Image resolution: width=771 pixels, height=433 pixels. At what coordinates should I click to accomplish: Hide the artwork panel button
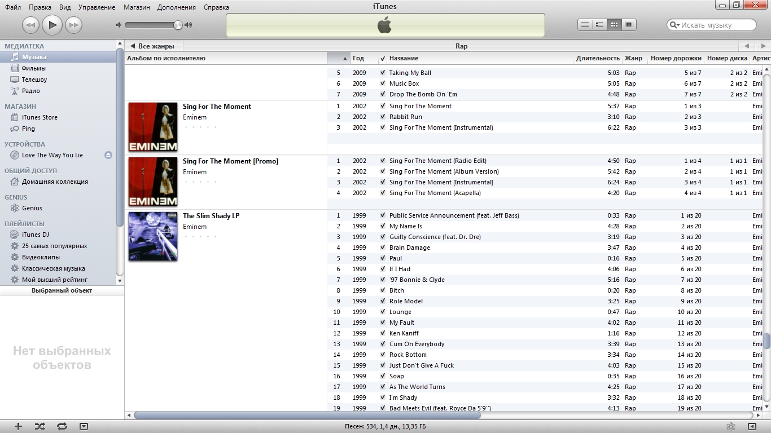tap(84, 427)
